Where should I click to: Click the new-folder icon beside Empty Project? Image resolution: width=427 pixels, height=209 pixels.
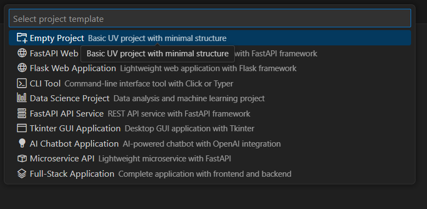(x=22, y=38)
